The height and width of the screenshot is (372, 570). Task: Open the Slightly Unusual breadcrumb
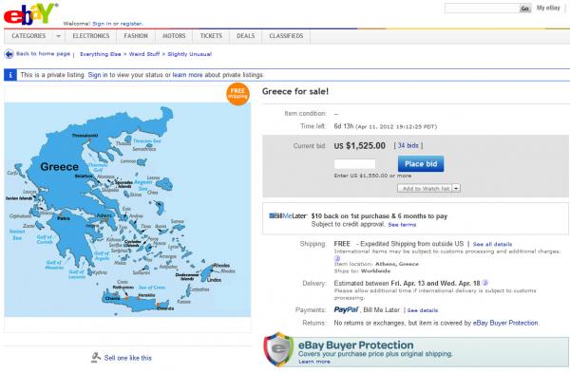(x=189, y=54)
